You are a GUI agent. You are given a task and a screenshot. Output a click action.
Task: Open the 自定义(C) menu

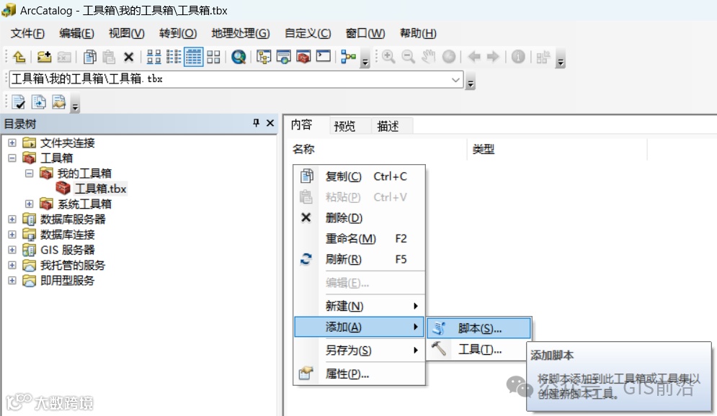(308, 33)
